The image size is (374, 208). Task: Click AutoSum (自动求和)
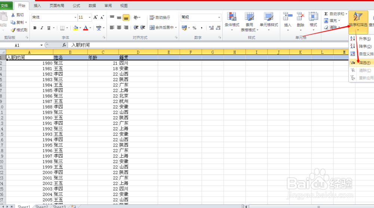334,14
